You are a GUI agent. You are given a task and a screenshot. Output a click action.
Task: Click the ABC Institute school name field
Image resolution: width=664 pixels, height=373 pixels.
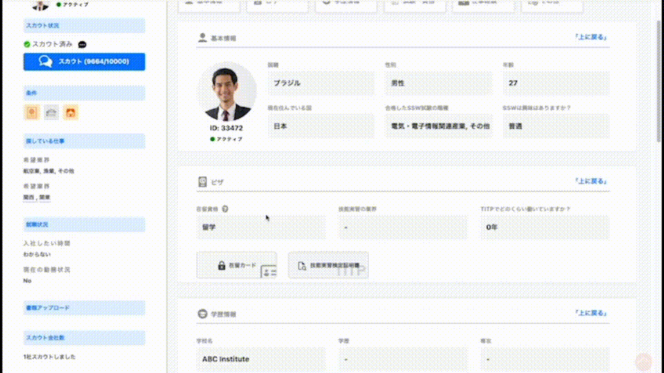click(261, 359)
